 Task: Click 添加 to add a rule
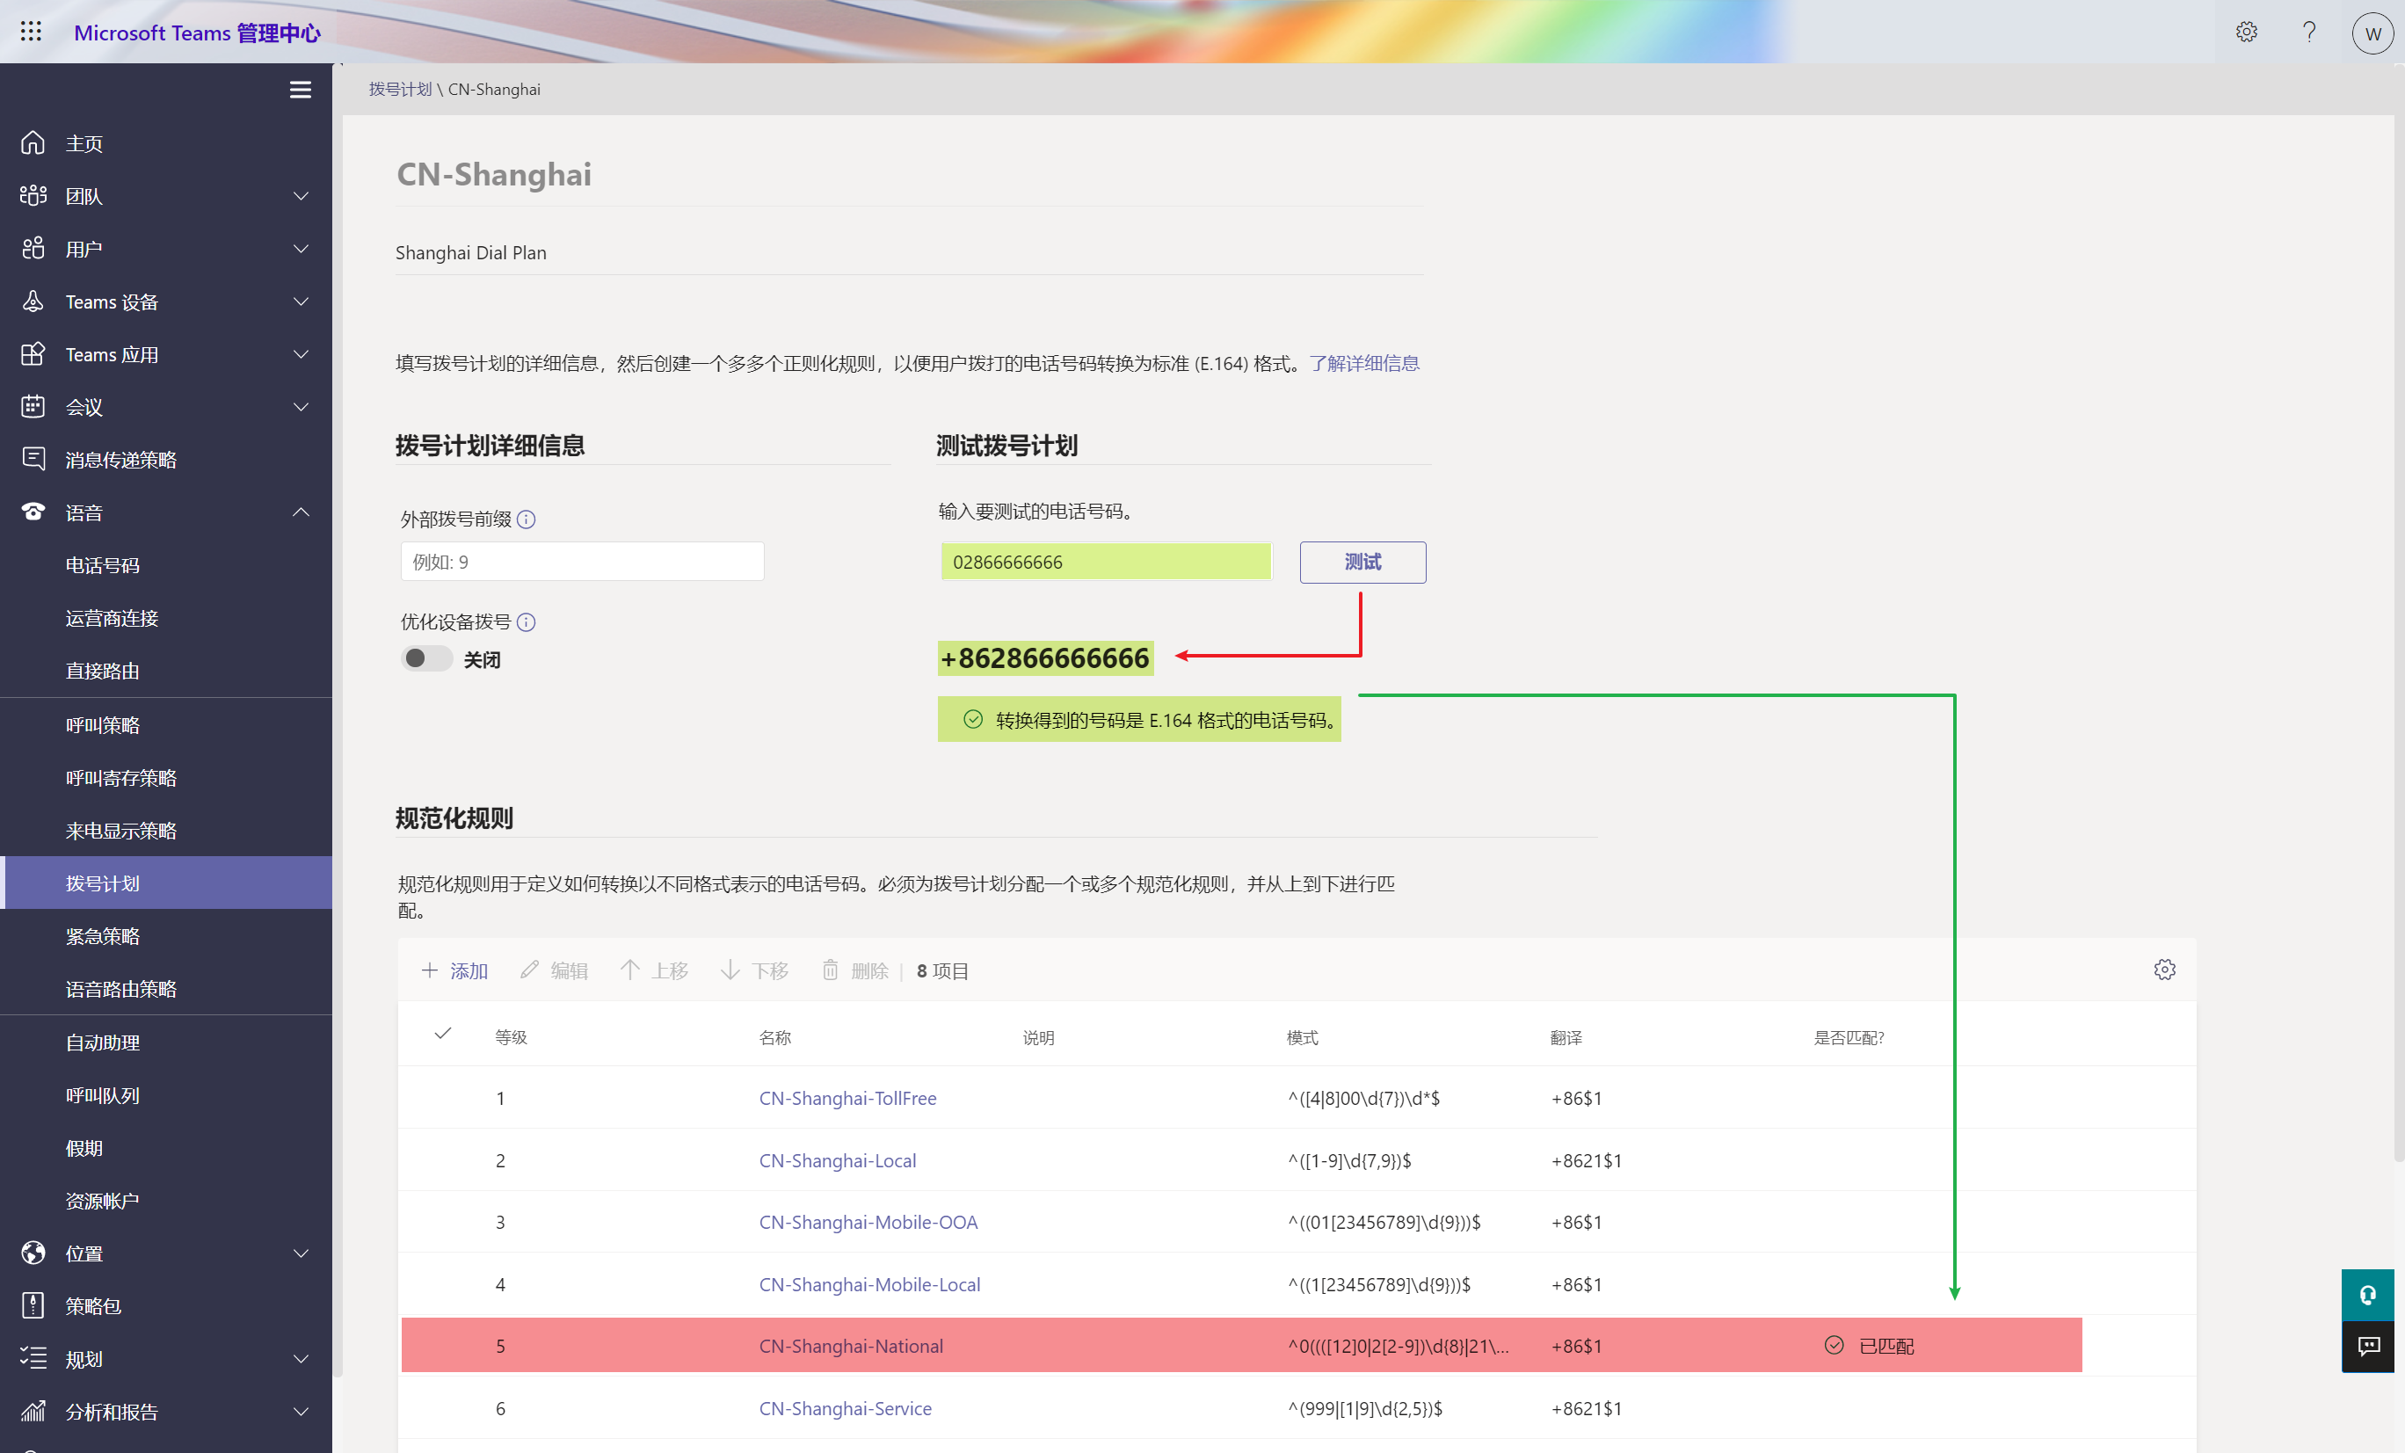point(454,971)
